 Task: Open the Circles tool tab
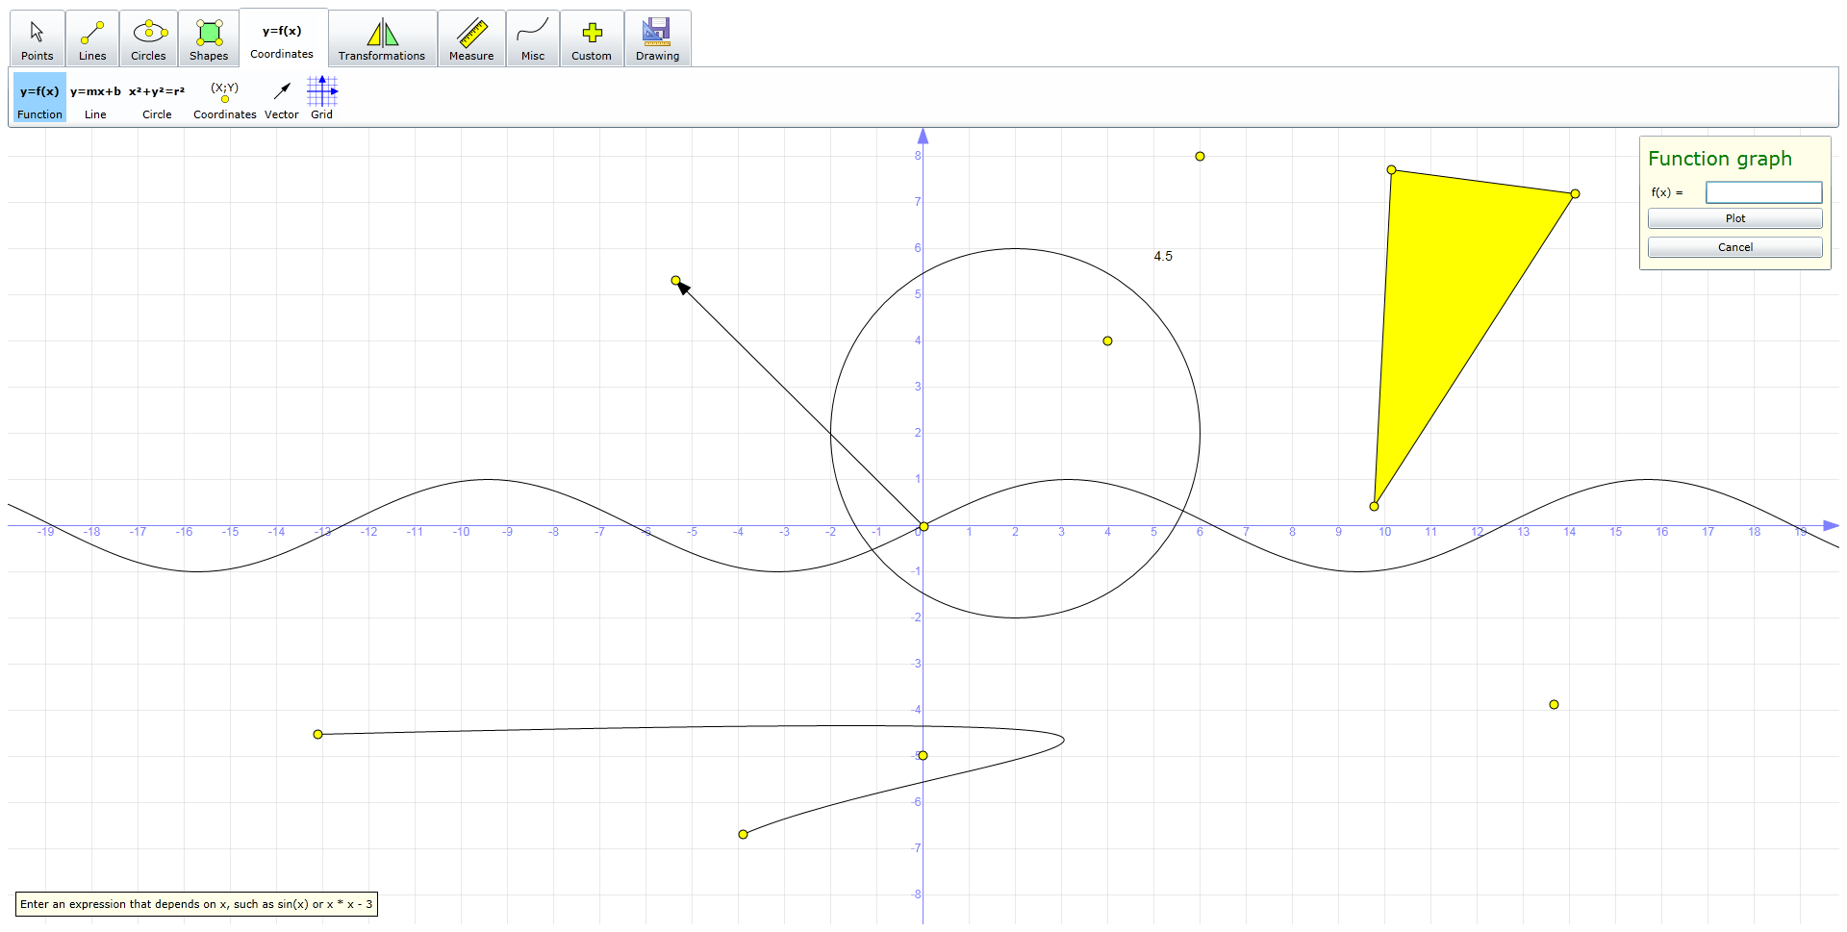pyautogui.click(x=149, y=38)
